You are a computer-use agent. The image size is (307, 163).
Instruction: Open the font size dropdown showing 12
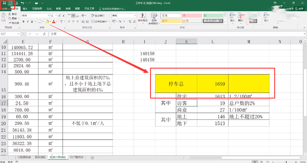pos(56,15)
